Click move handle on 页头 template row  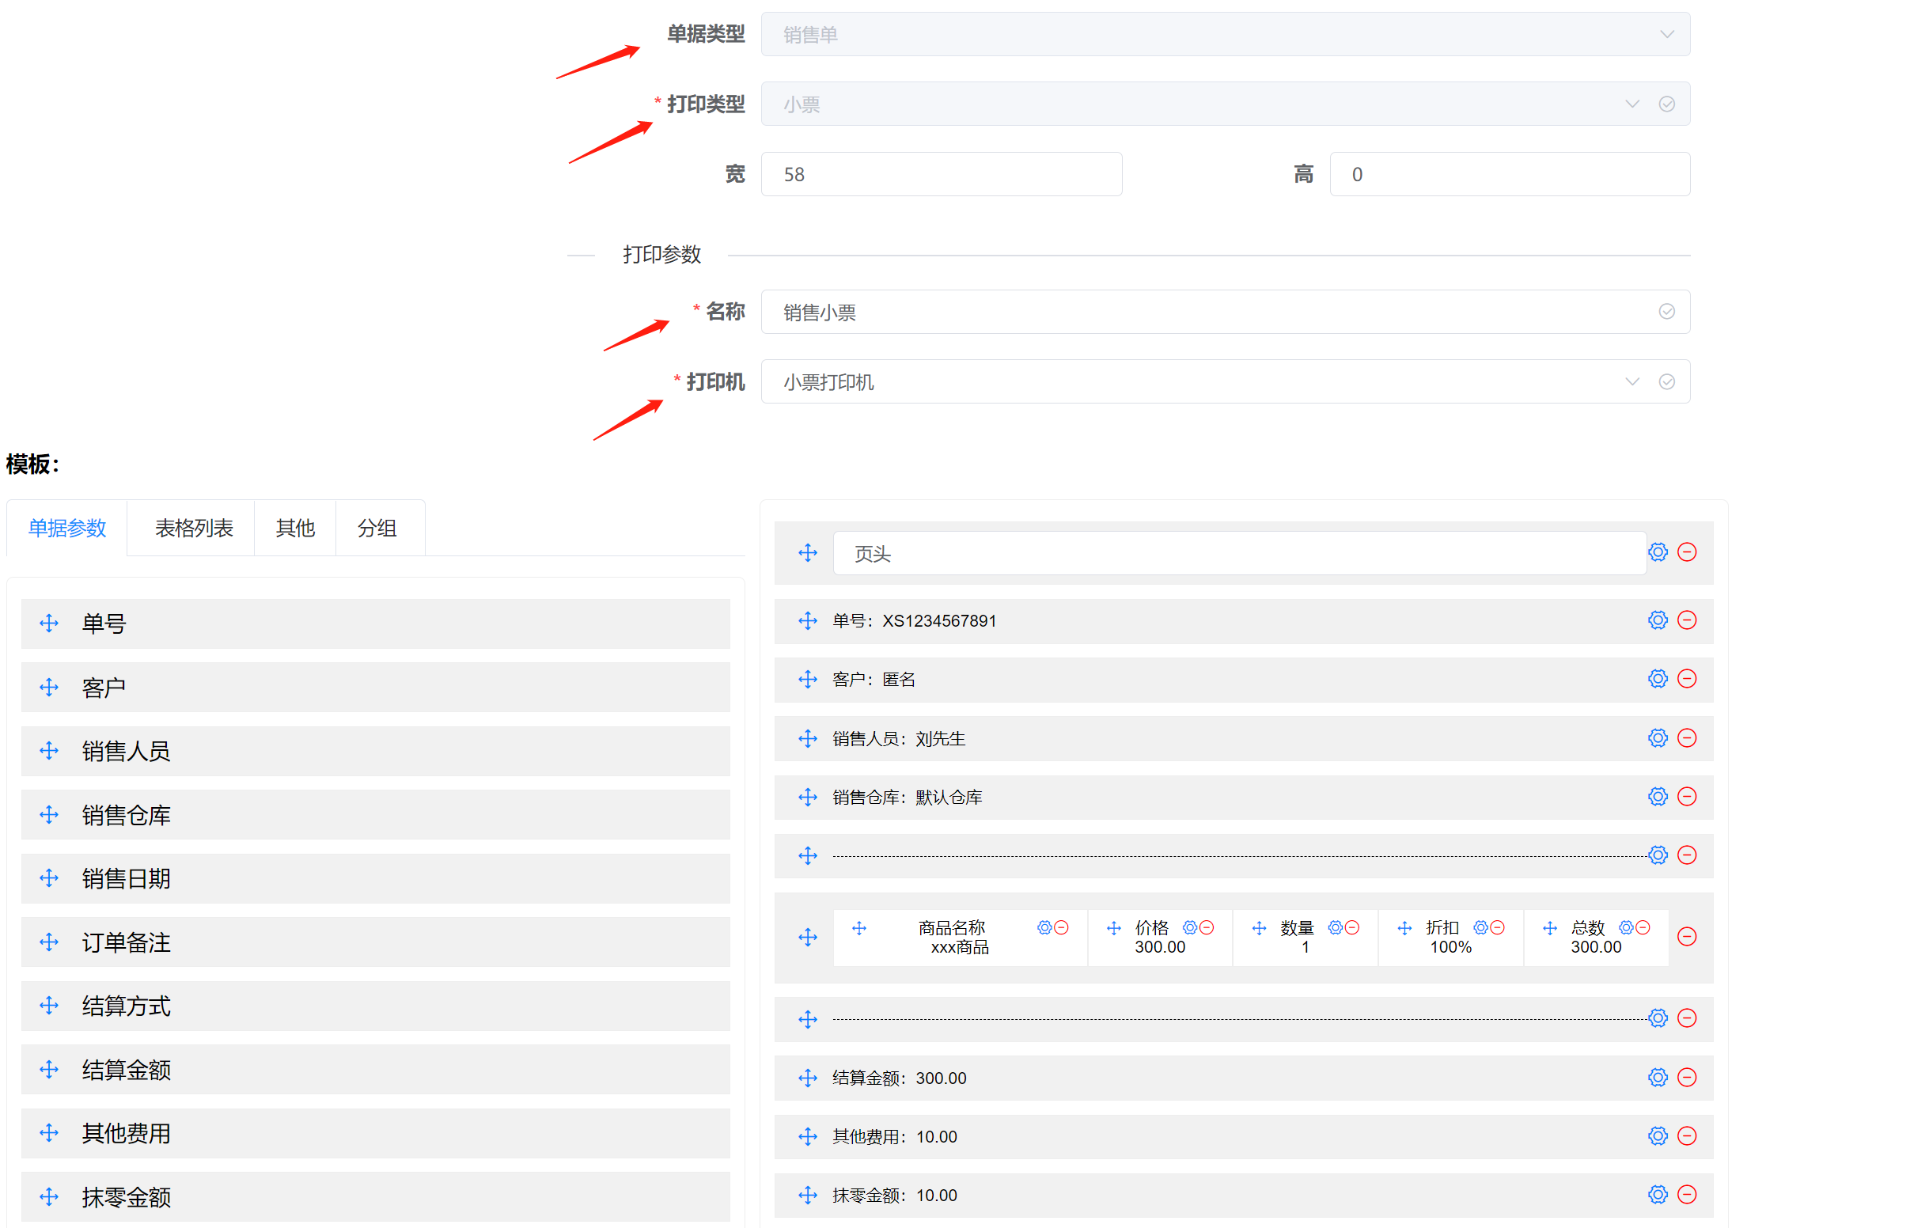pos(808,552)
